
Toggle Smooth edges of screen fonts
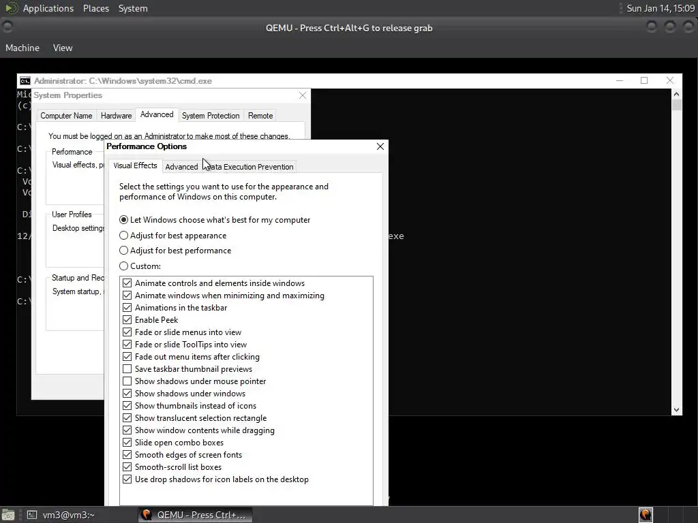[127, 454]
